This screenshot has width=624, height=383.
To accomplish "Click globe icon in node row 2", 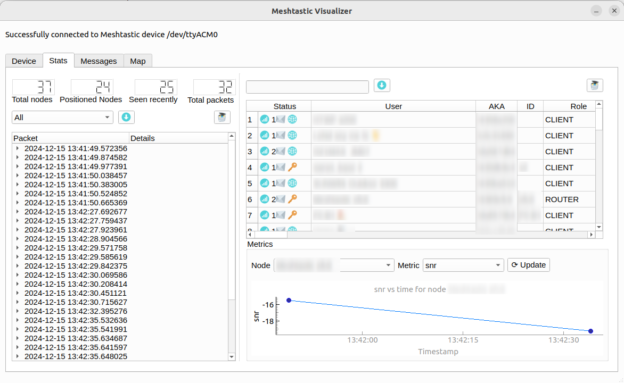I will click(x=292, y=135).
